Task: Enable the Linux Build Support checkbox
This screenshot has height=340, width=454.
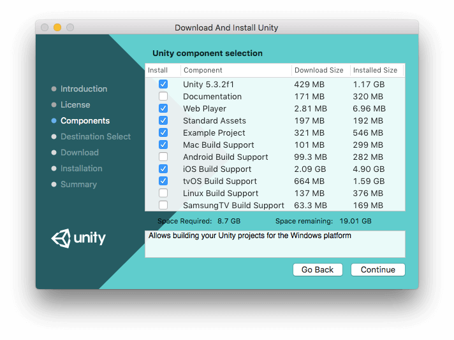Action: [x=163, y=193]
